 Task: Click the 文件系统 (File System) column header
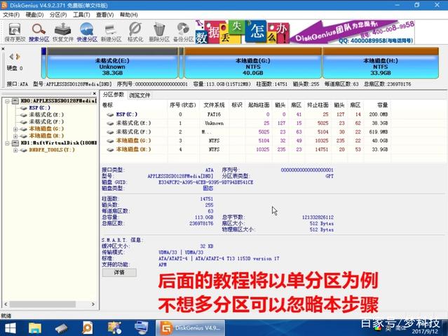pyautogui.click(x=214, y=105)
